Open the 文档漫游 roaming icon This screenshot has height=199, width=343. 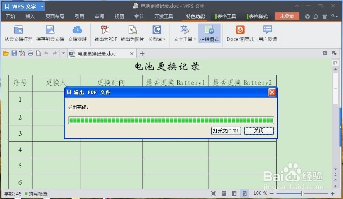77,34
